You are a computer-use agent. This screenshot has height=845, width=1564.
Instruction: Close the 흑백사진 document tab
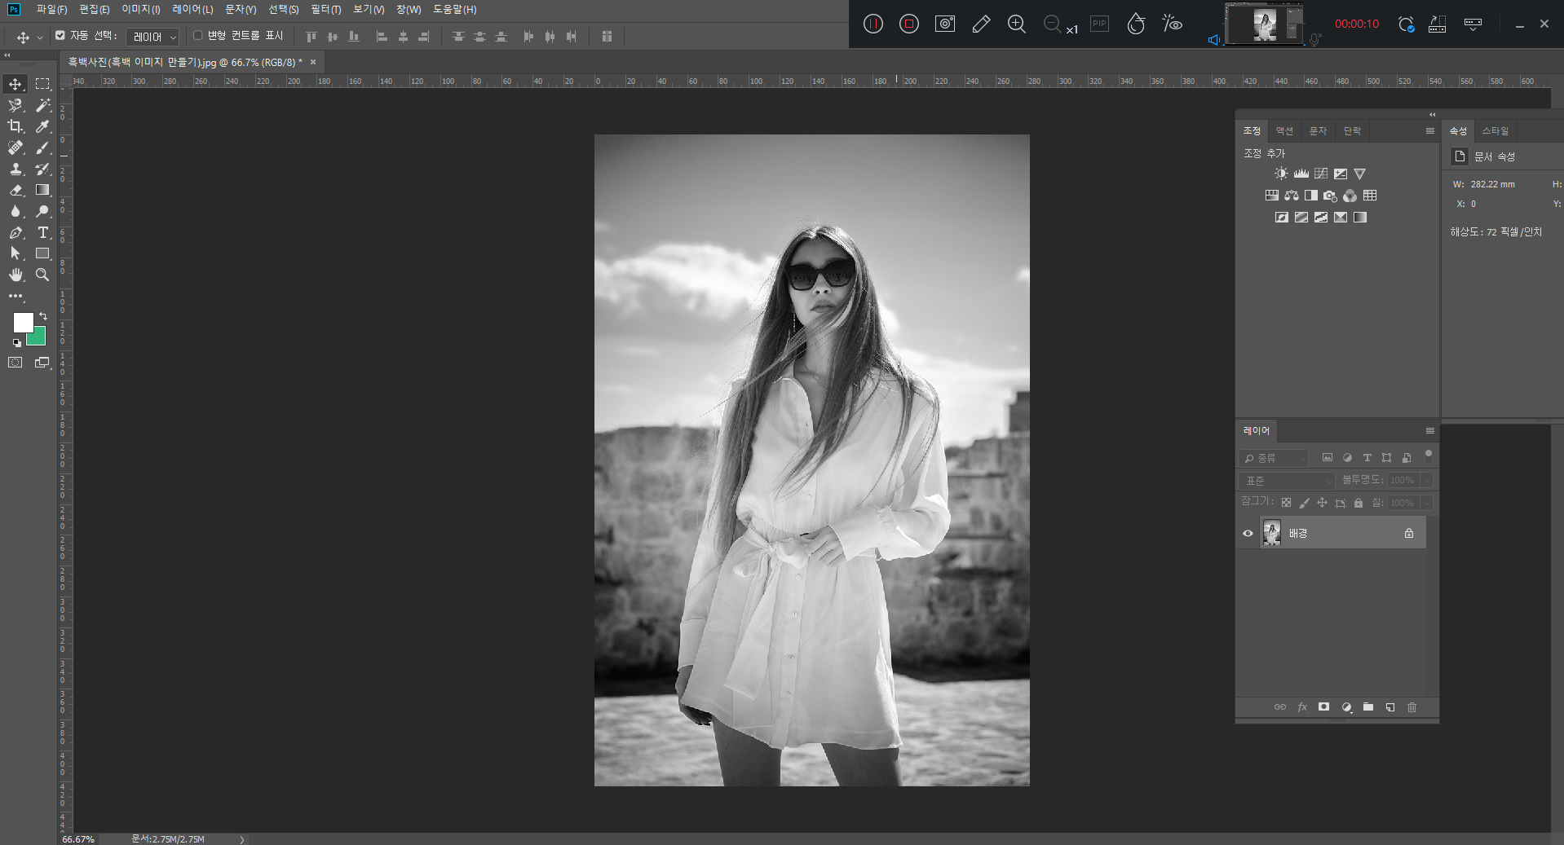pos(312,62)
